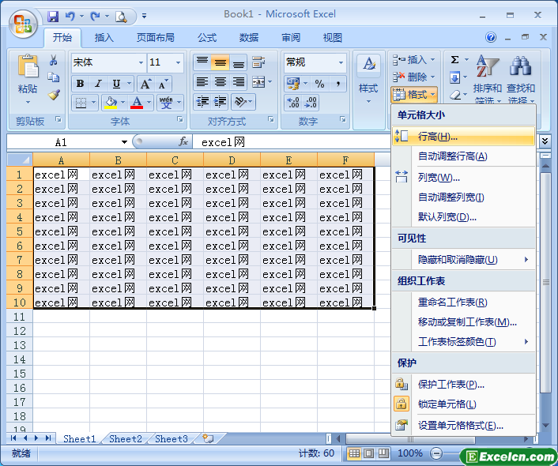Select Row Height (行高) menu item

437,137
